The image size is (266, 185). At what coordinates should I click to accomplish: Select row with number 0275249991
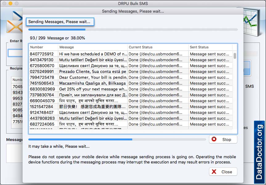[131, 71]
